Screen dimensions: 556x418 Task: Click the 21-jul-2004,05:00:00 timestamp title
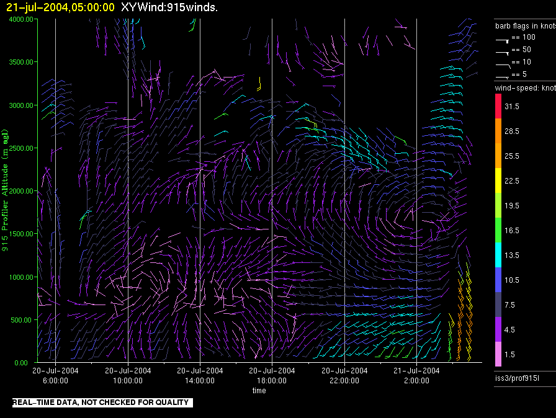60,7
